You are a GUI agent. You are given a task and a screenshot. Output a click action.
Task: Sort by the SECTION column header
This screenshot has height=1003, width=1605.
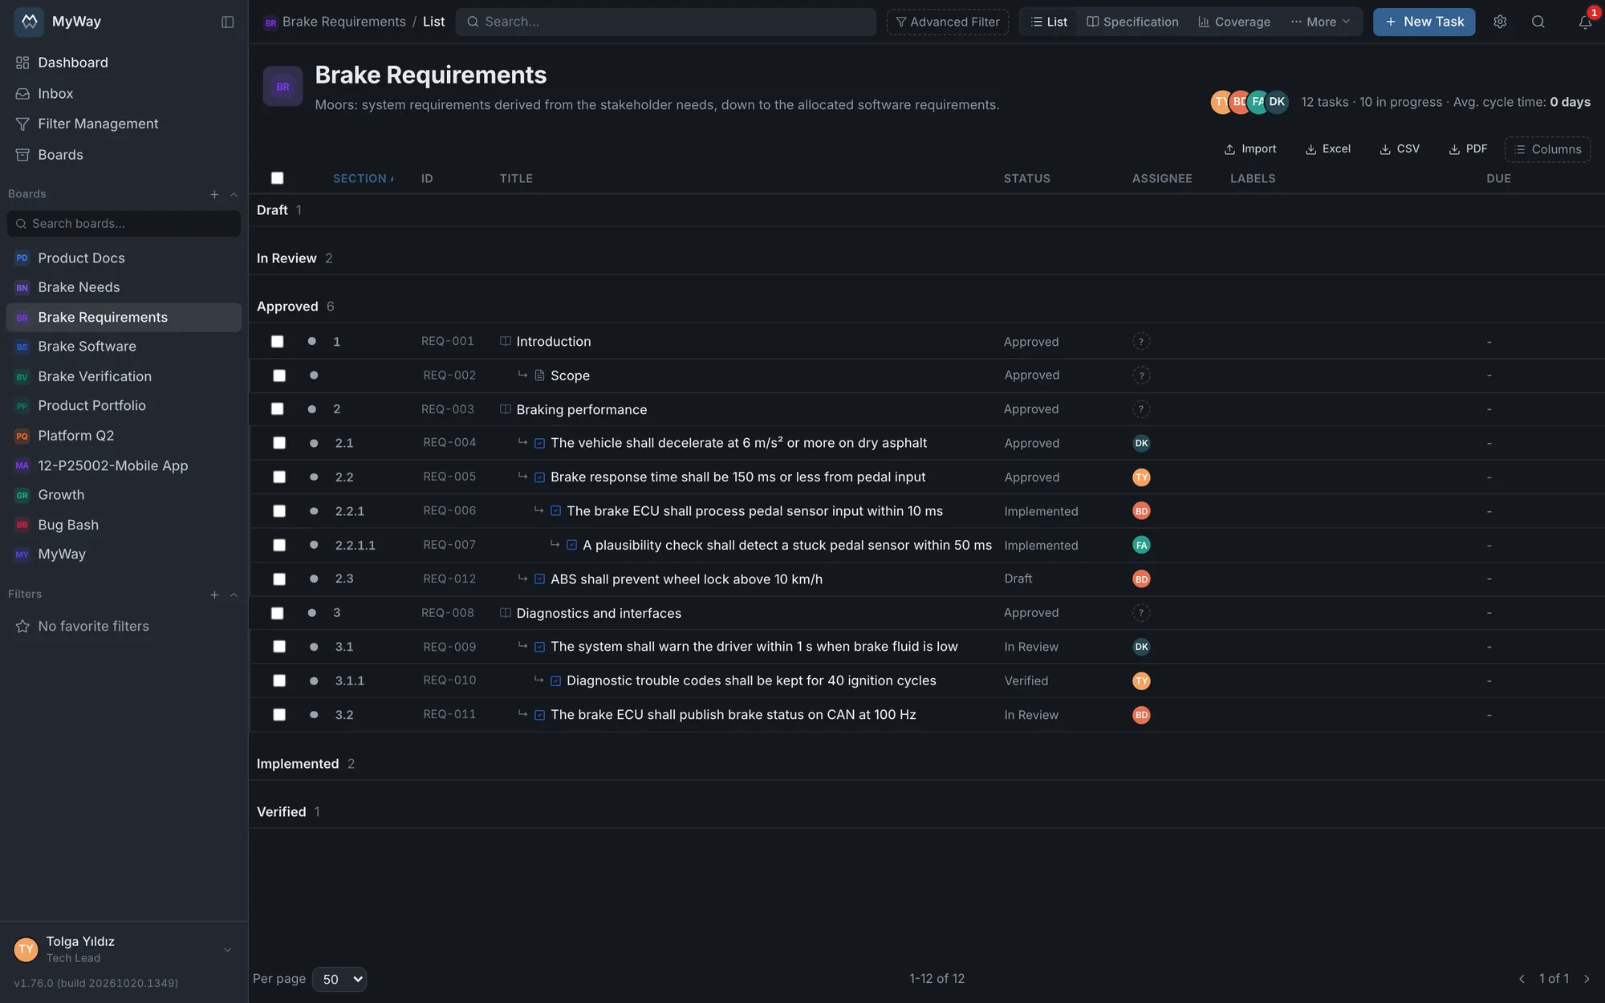(363, 178)
